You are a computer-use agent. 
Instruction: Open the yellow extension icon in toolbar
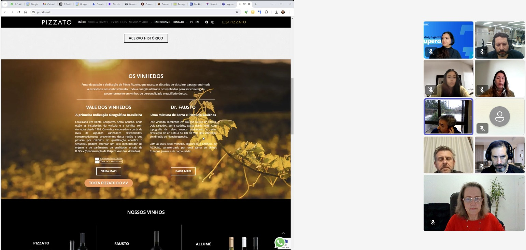(253, 12)
